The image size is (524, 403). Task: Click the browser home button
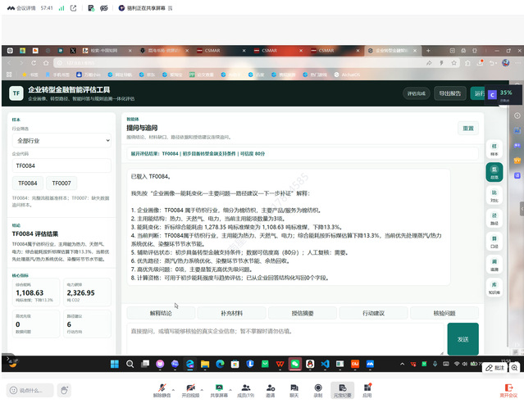tap(46, 63)
